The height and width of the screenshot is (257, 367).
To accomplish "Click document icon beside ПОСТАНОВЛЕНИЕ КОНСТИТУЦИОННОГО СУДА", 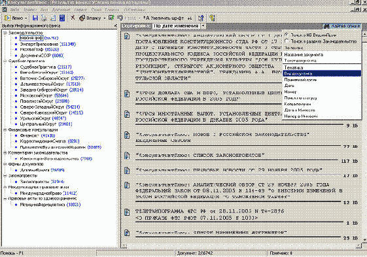I will pos(127,36).
